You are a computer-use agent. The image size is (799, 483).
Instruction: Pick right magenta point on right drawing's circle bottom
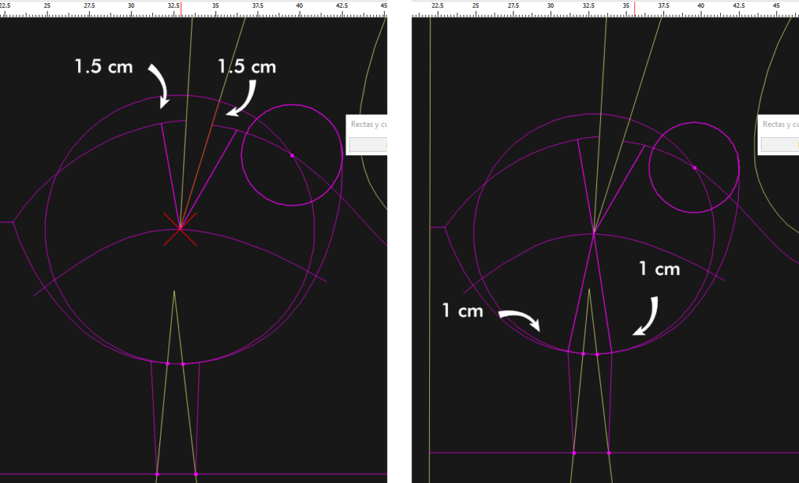point(598,354)
